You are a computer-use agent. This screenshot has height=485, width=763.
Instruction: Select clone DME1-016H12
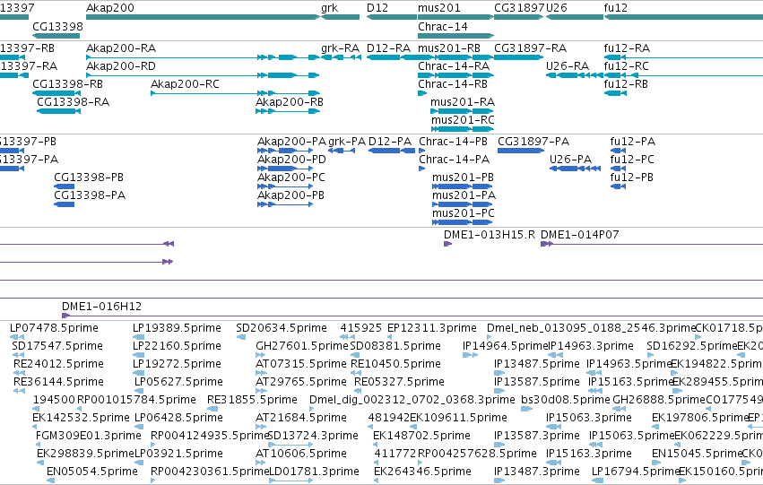(412, 316)
